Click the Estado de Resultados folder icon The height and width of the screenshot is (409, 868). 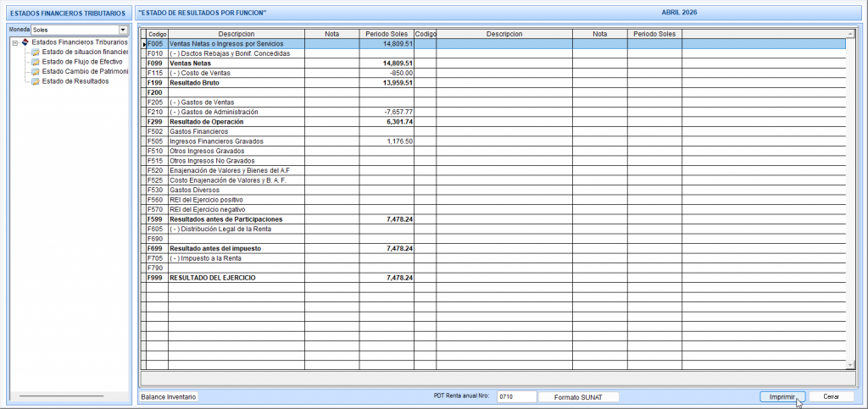[x=36, y=82]
